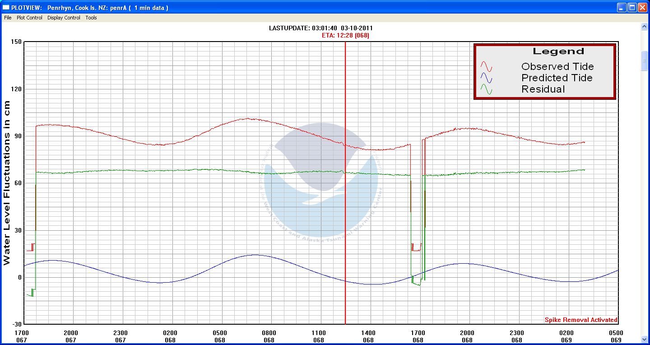
Task: Open the Display Control menu
Action: click(64, 18)
